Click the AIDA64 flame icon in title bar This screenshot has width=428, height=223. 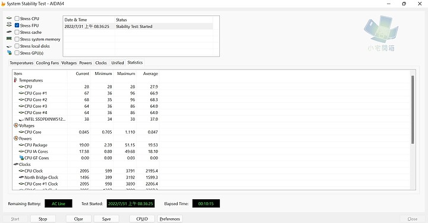point(4,4)
